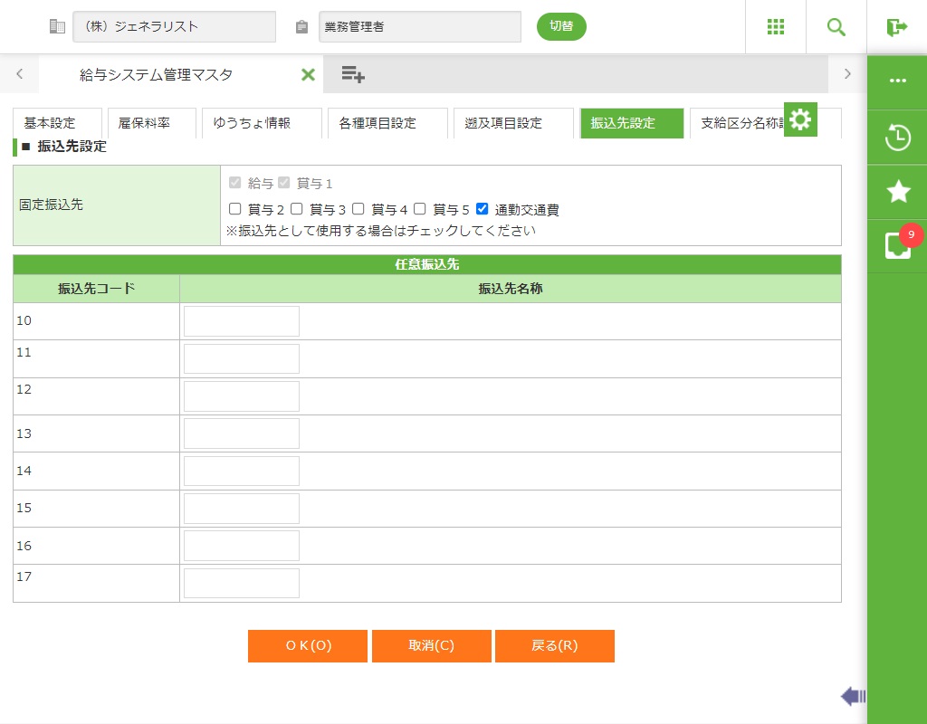Click name field for transfer code 10
The image size is (927, 724).
242,321
